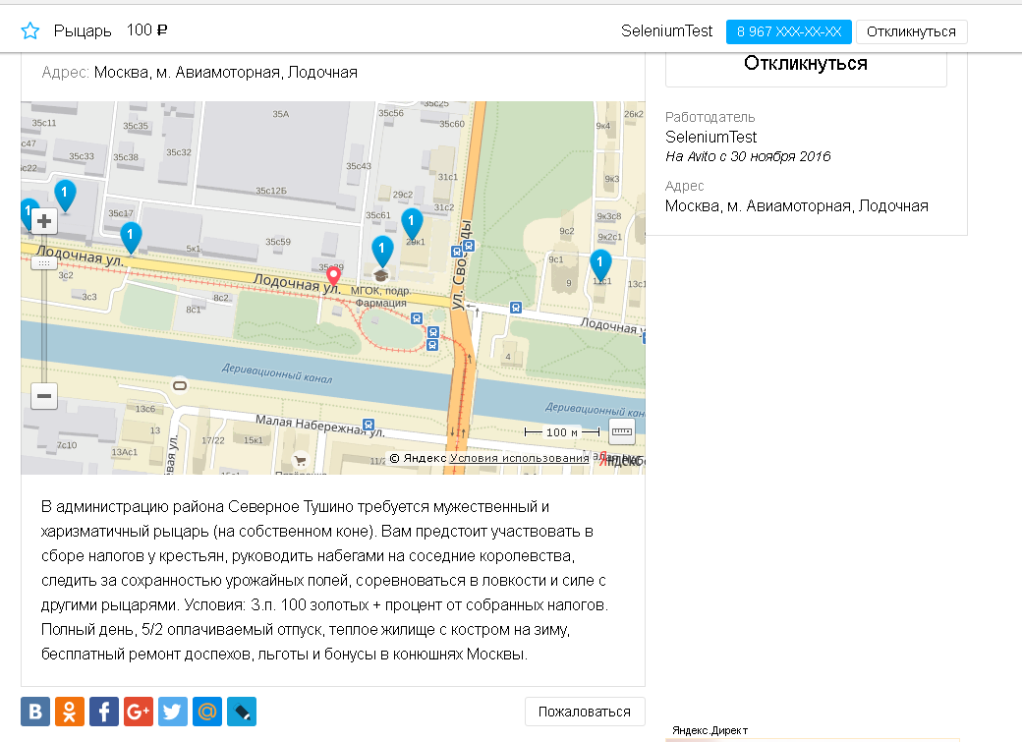The height and width of the screenshot is (742, 1022).
Task: Open blue marker above graduation cap icon
Action: [382, 251]
